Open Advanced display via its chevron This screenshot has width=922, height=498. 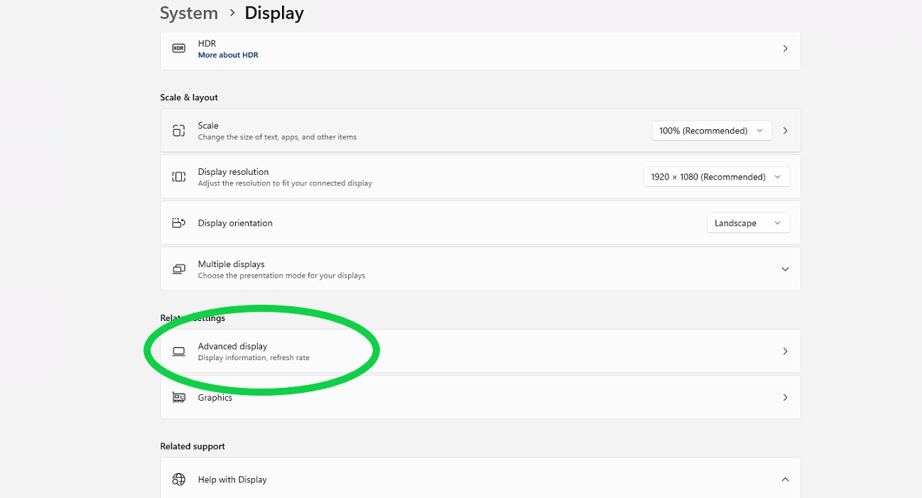(785, 351)
